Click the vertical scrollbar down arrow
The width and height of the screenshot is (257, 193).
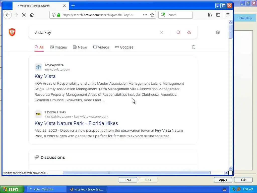(230, 168)
